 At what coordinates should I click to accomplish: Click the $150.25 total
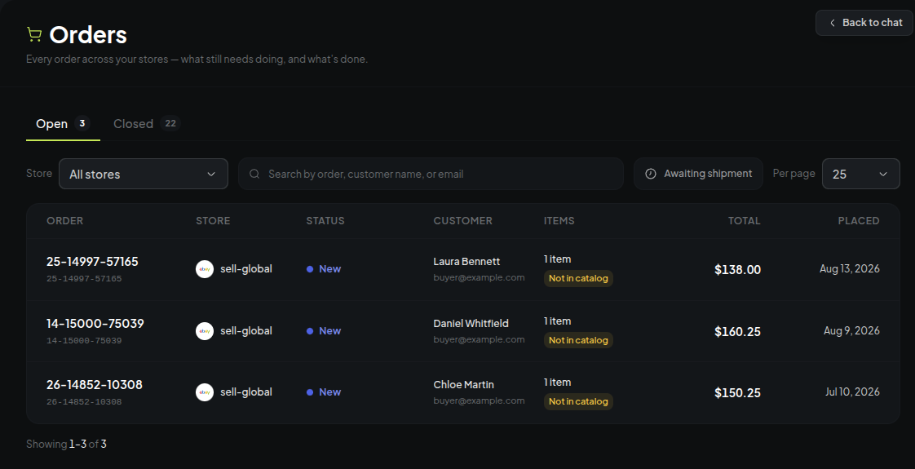point(737,392)
